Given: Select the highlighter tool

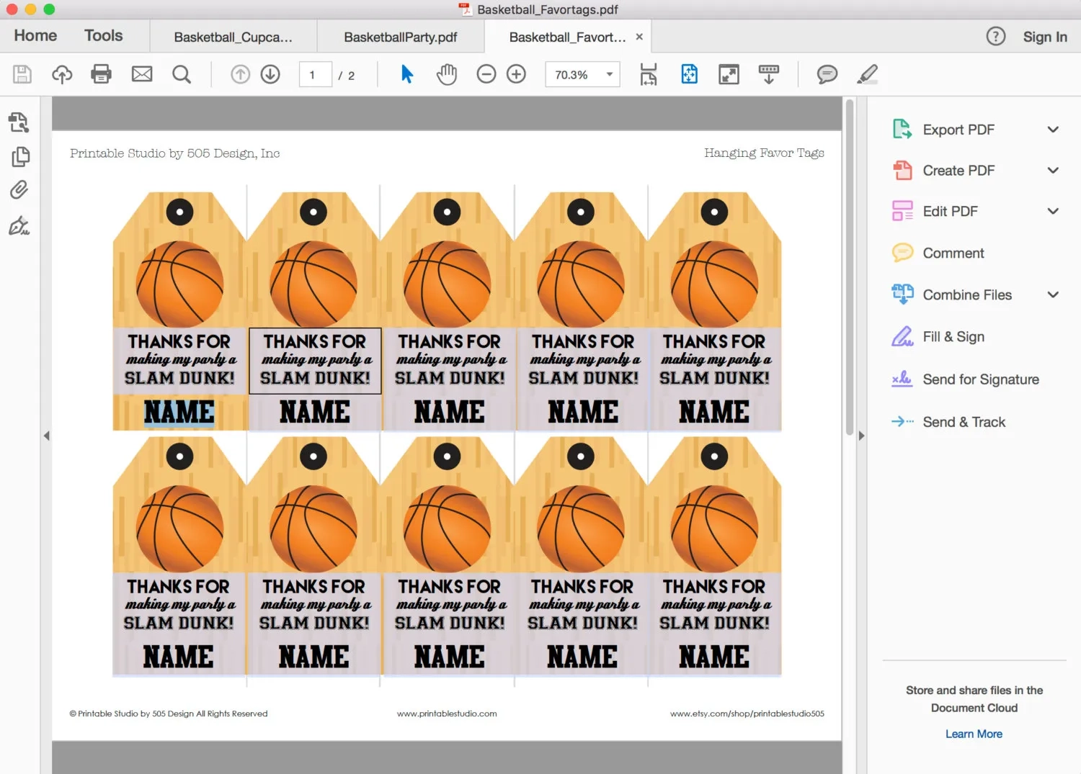Looking at the screenshot, I should pos(868,74).
